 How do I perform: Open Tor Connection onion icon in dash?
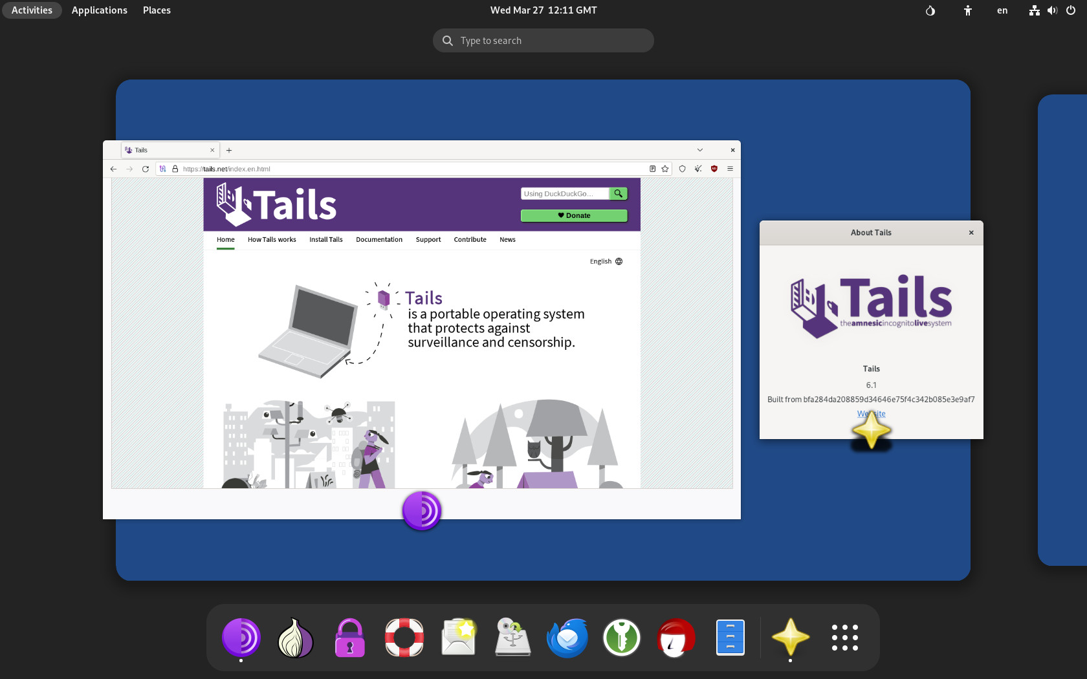pyautogui.click(x=296, y=638)
